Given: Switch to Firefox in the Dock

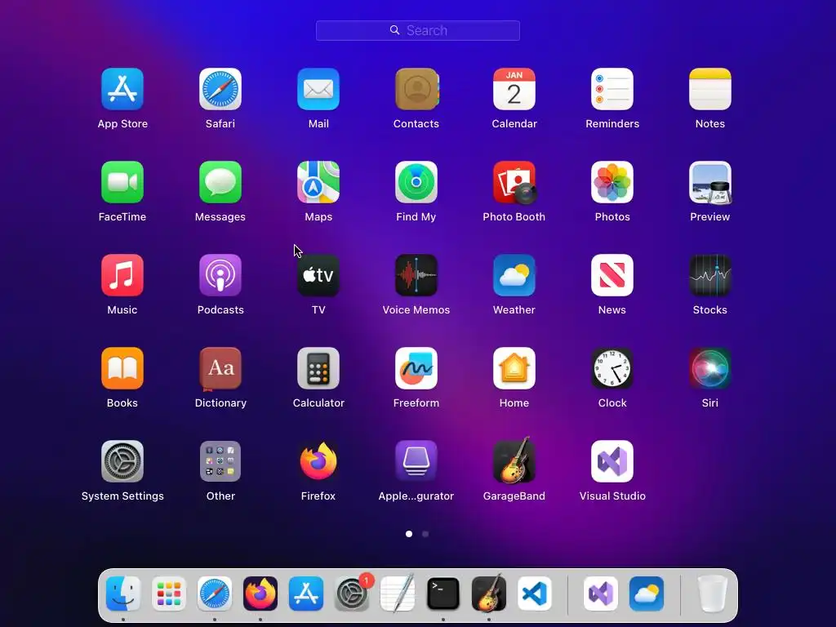Looking at the screenshot, I should 260,594.
